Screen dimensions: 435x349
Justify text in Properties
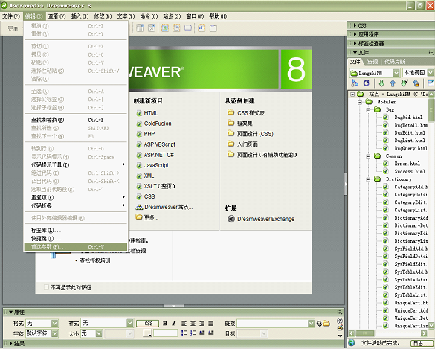tap(211, 323)
